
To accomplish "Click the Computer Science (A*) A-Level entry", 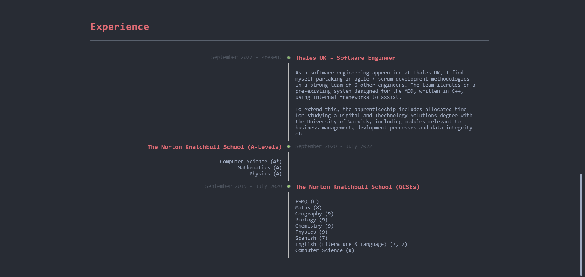I will [x=251, y=162].
